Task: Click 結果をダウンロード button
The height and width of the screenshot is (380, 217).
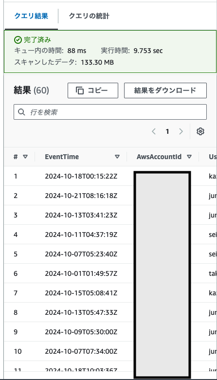Action: [x=165, y=90]
